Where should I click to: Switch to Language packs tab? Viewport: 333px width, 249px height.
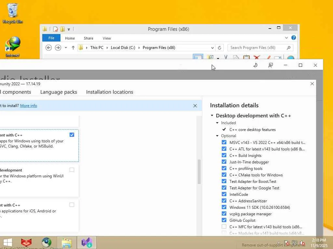coord(59,92)
